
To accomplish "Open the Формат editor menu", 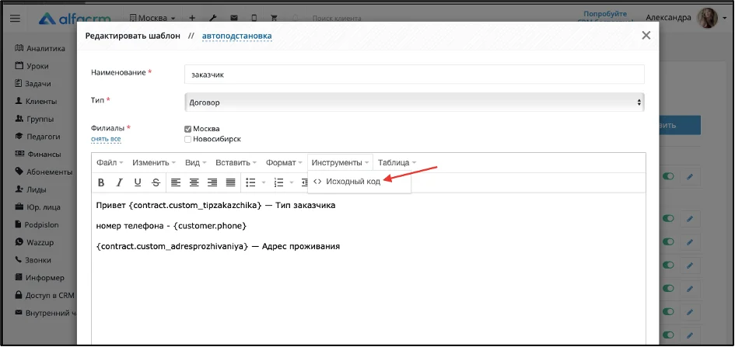I will click(x=284, y=163).
